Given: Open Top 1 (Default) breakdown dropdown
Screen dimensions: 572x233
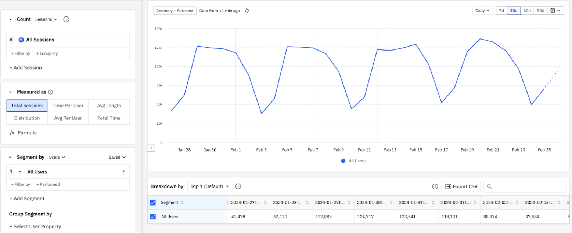Looking at the screenshot, I should (210, 186).
